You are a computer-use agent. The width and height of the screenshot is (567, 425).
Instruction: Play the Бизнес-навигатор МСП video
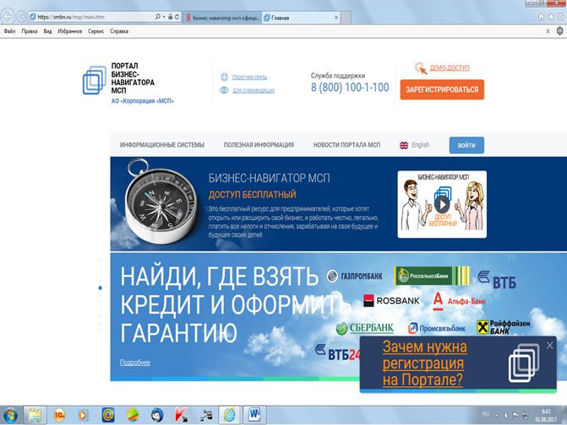coord(442,205)
